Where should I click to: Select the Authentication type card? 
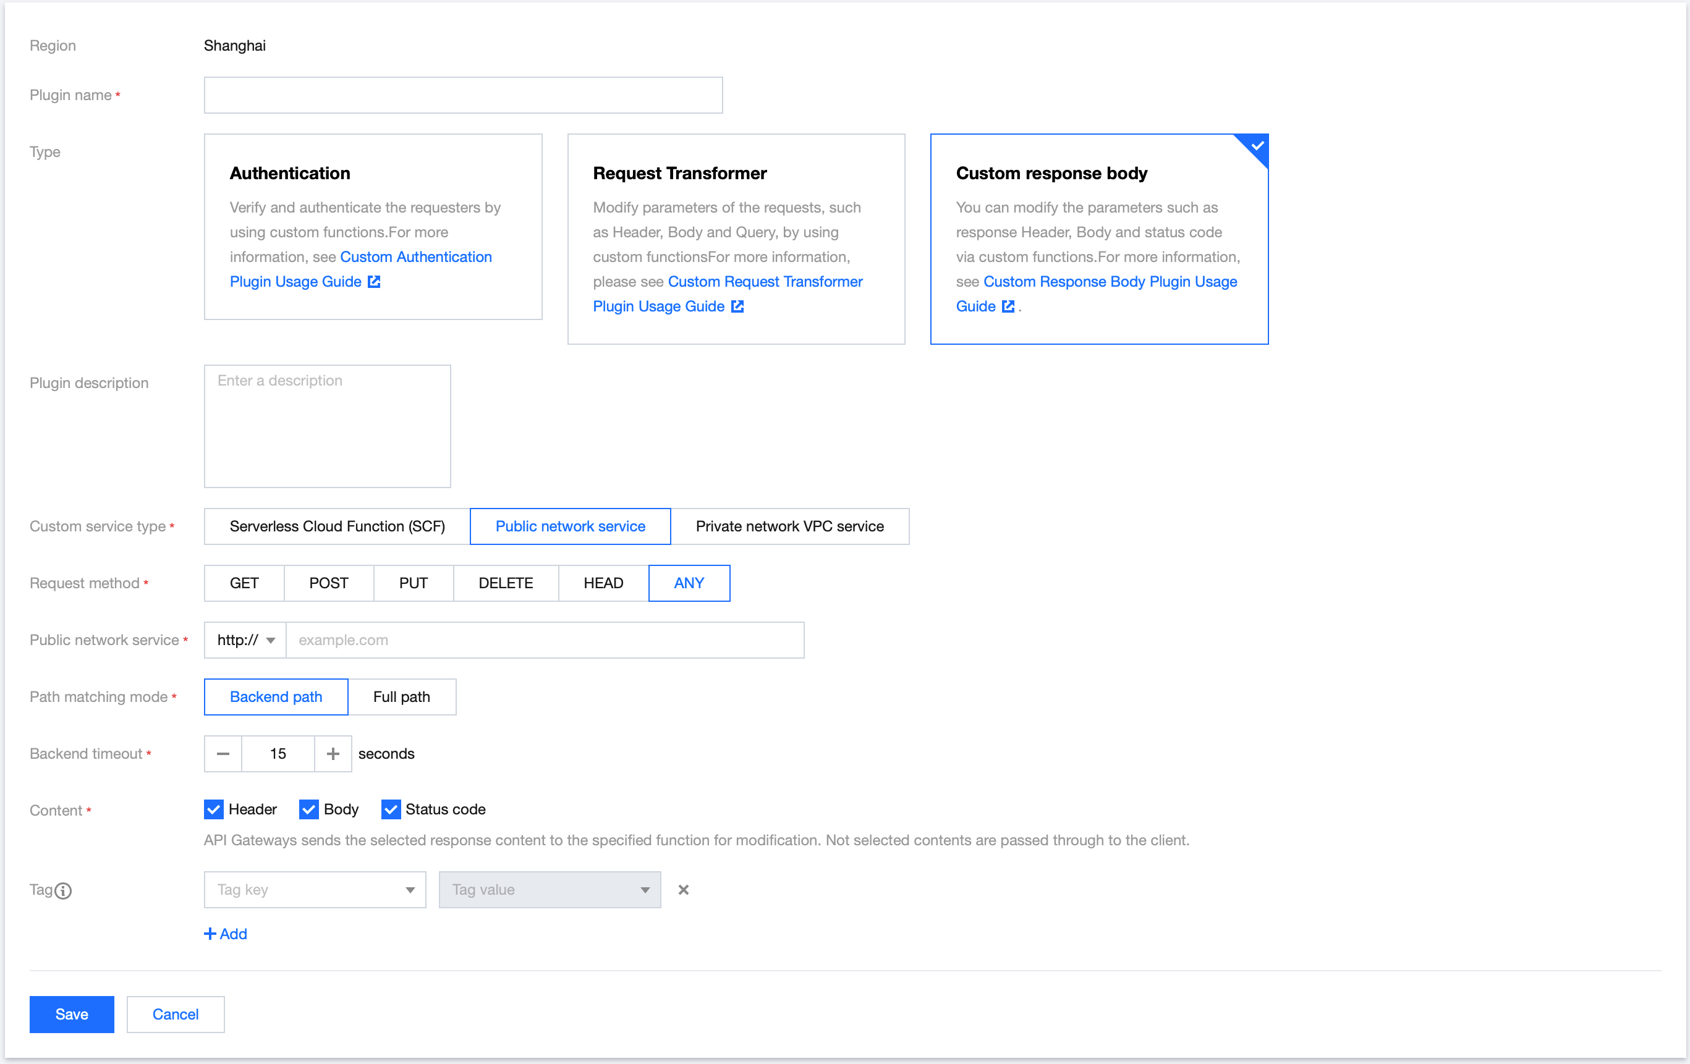(x=373, y=227)
